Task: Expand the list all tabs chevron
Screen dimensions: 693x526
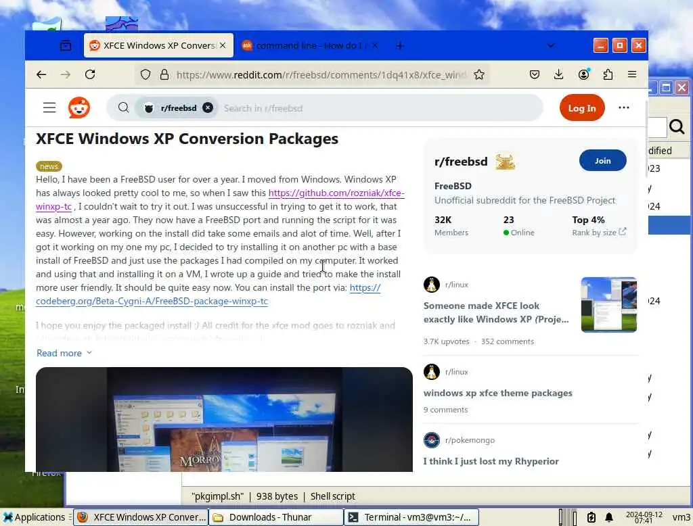Action: pos(551,45)
